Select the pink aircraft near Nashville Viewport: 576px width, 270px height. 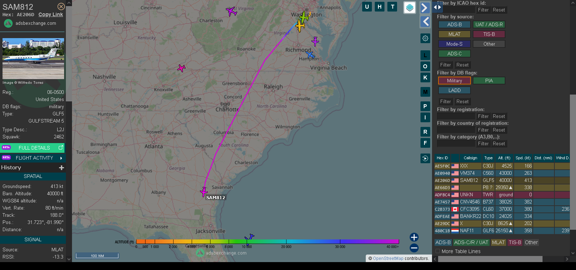pos(181,68)
